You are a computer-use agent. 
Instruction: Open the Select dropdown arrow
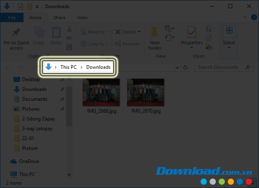pyautogui.click(x=229, y=48)
